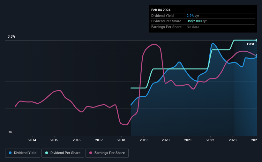
Task: Click the US$2.000 dividend value in tooltip
Action: click(194, 21)
